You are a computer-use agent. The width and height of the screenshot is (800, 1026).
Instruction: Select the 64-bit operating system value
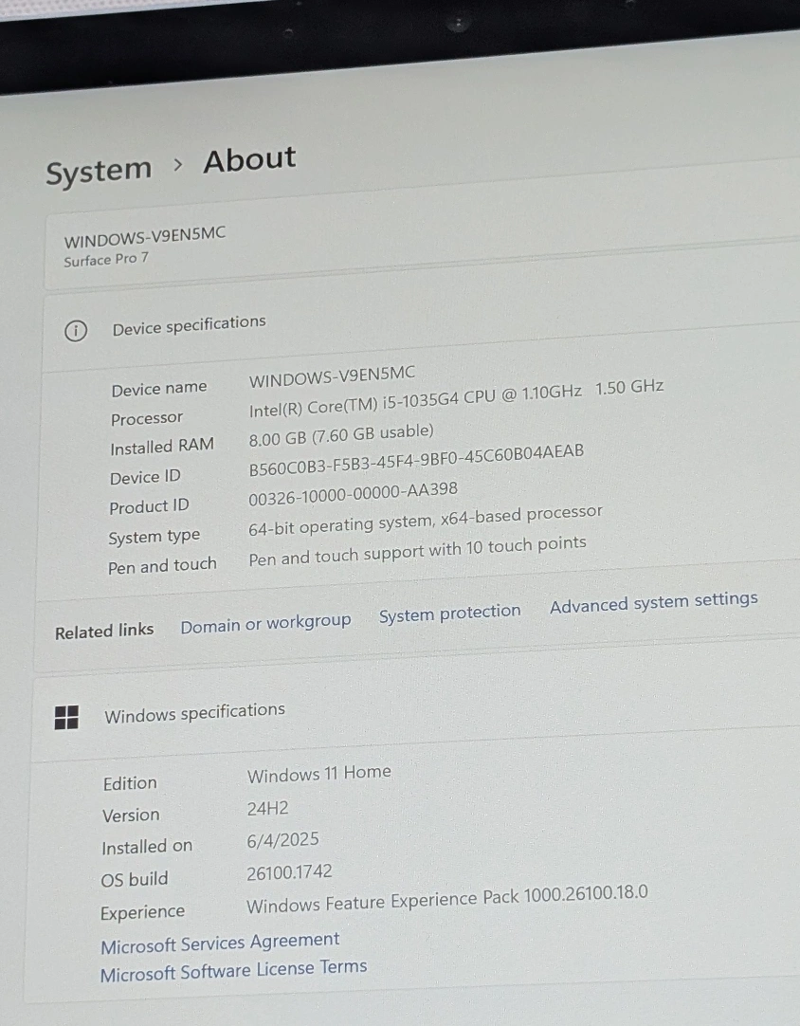[x=426, y=521]
